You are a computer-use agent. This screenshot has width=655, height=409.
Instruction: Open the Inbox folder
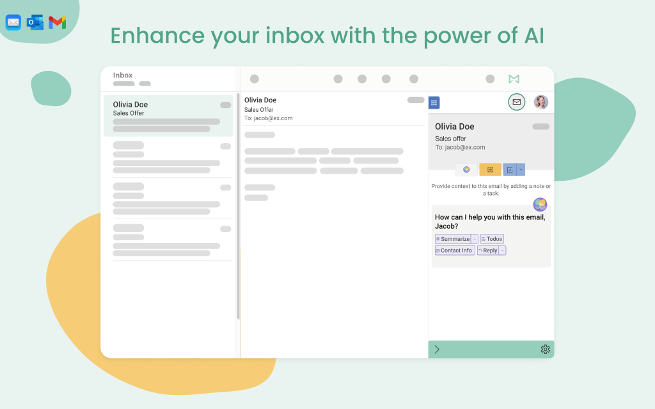(122, 75)
